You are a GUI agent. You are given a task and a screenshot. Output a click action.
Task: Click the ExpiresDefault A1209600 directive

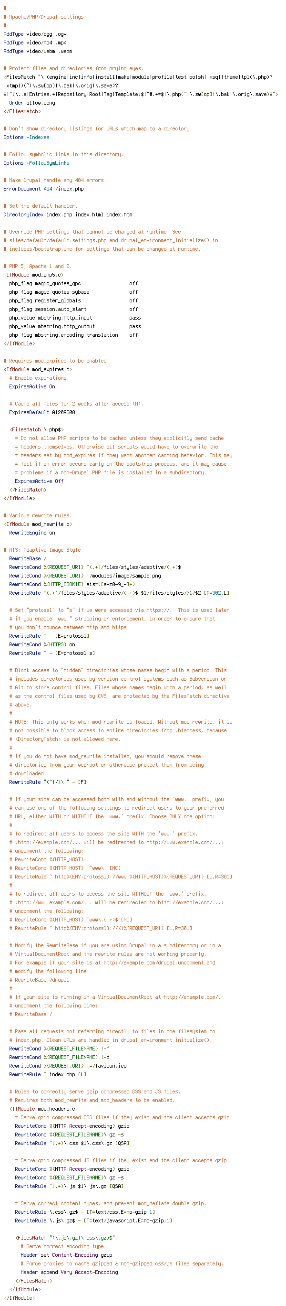pyautogui.click(x=42, y=413)
